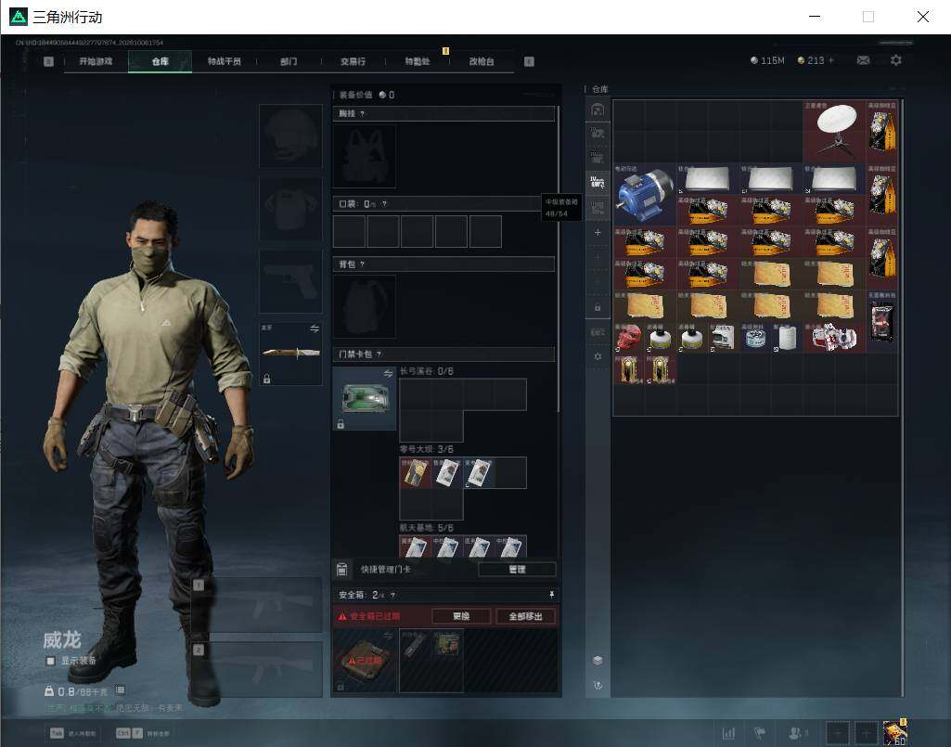
Task: Open the mail envelope icon
Action: click(x=863, y=60)
